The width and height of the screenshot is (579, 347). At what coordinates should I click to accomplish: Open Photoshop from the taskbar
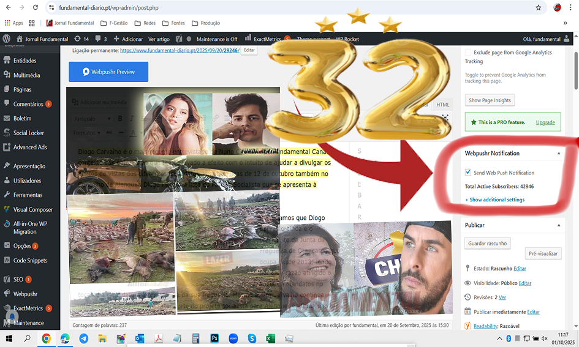point(214,338)
